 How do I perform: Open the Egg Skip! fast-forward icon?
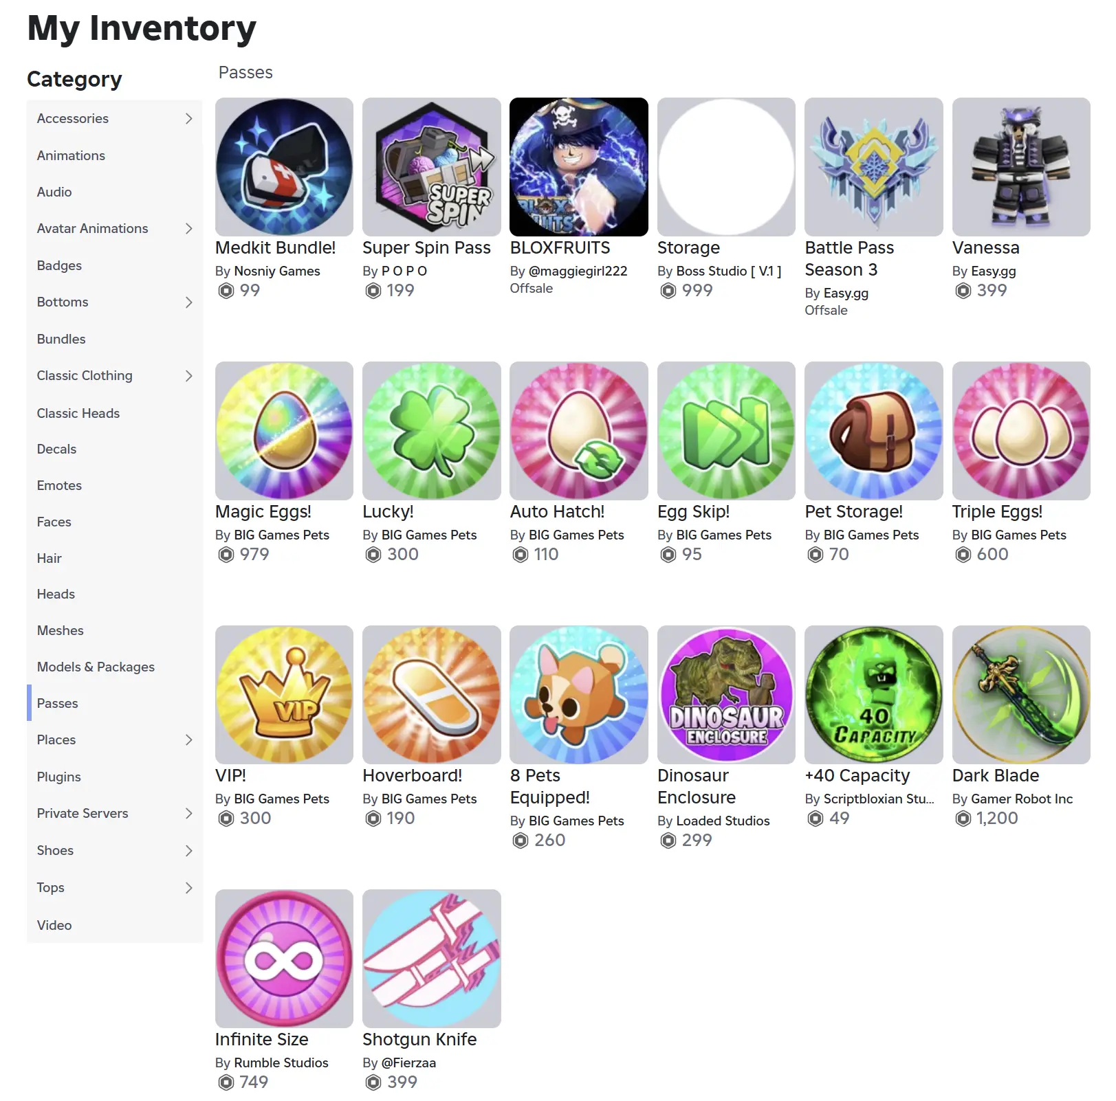(x=726, y=431)
